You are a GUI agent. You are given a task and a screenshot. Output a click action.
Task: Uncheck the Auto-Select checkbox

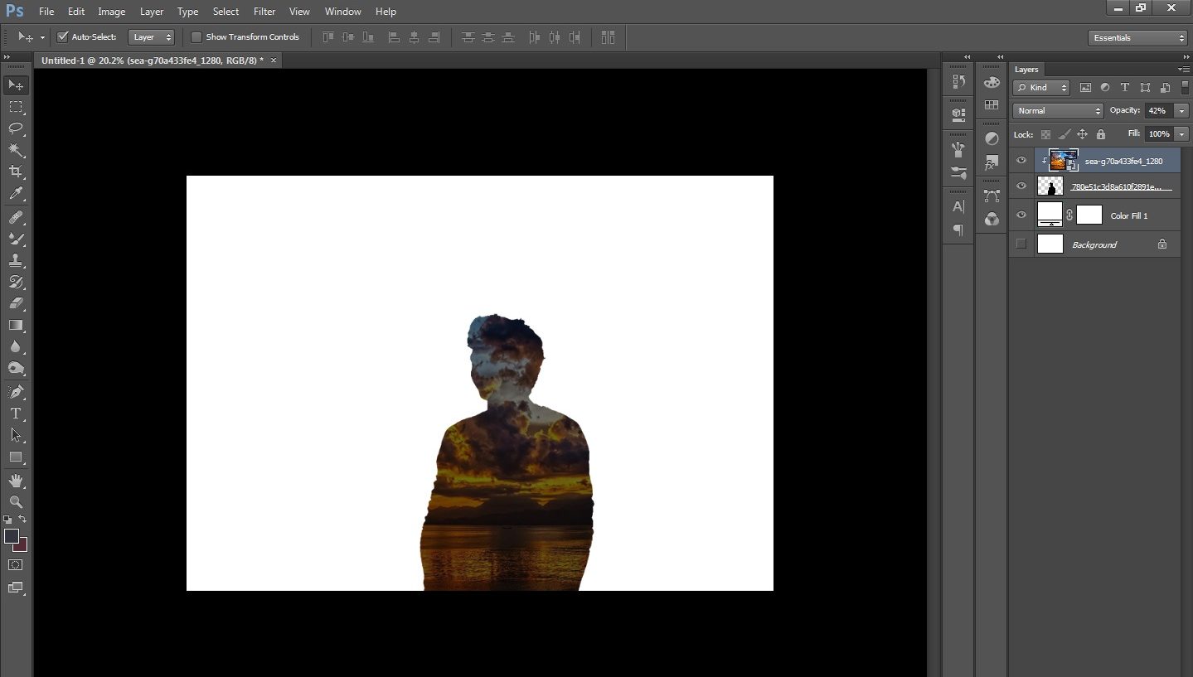point(62,37)
